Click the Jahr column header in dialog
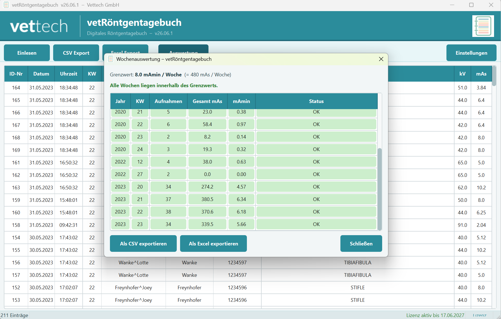The height and width of the screenshot is (319, 501). tap(120, 101)
